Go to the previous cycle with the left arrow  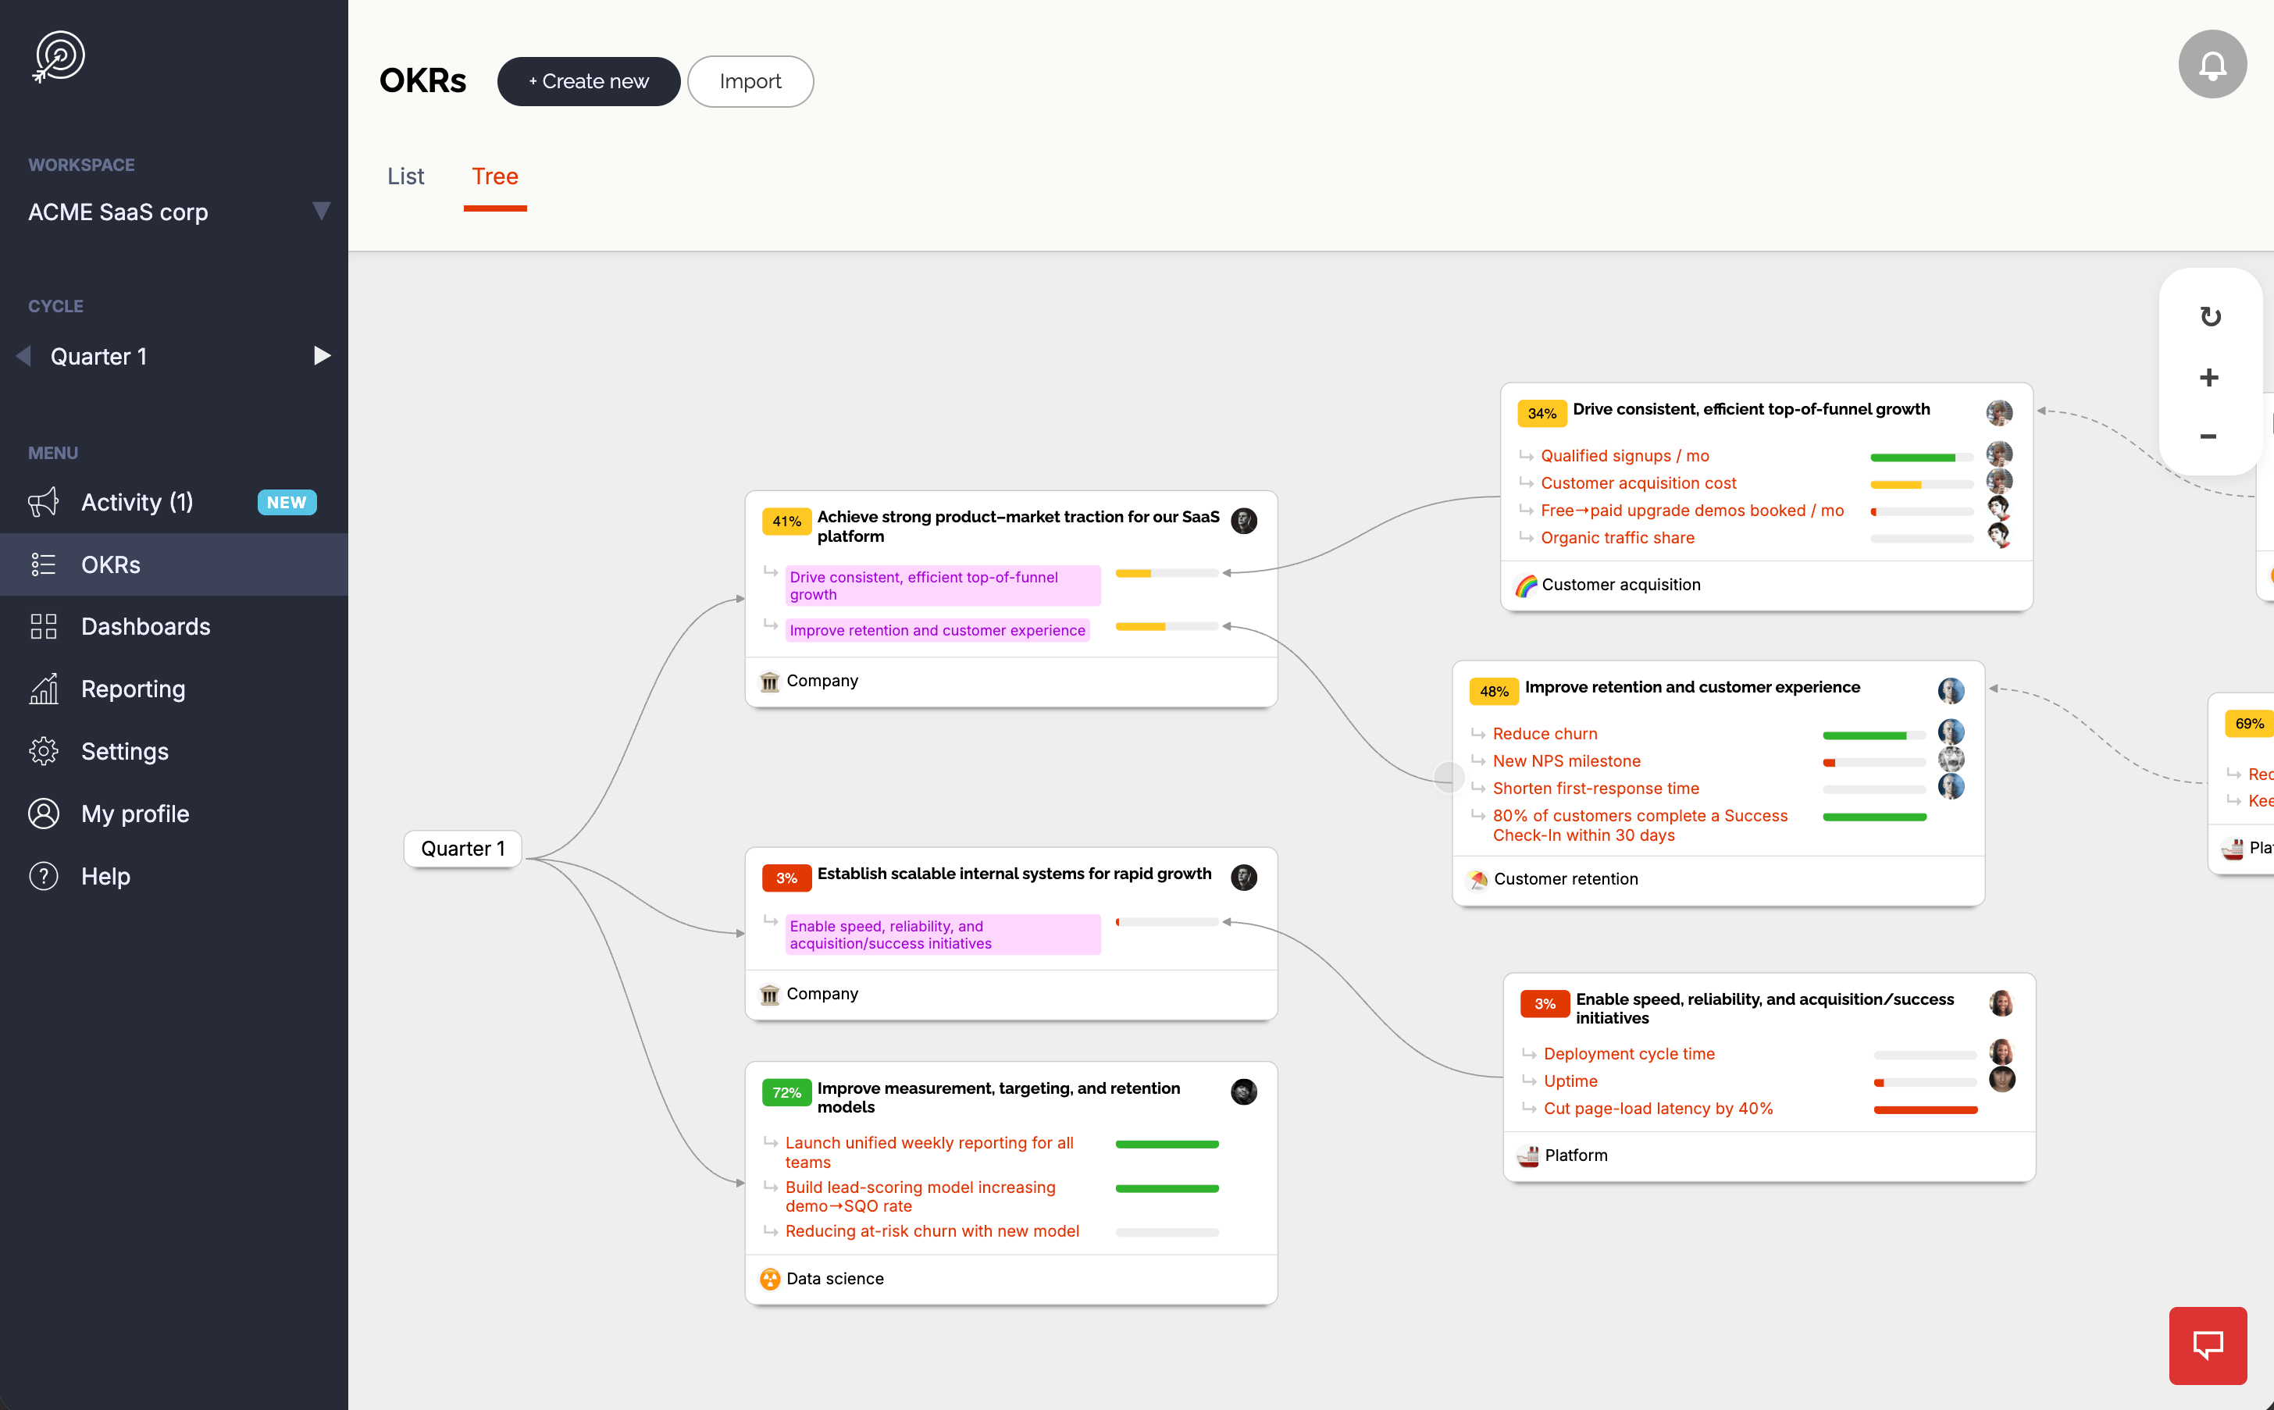click(x=23, y=355)
